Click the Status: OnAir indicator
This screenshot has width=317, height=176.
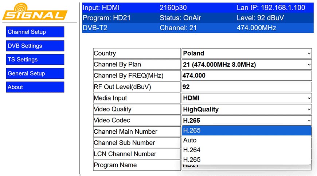point(180,18)
